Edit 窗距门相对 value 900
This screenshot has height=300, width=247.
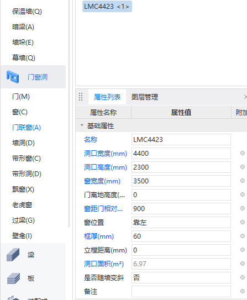click(181, 208)
